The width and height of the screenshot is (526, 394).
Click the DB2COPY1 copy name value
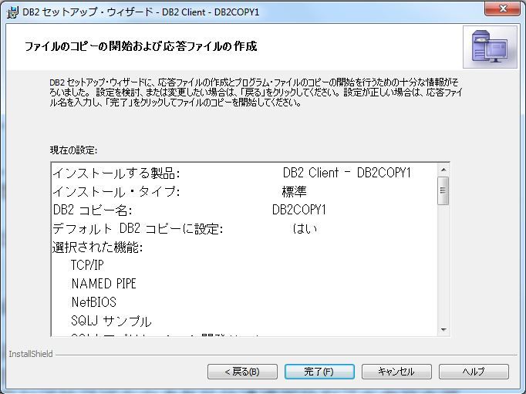pyautogui.click(x=299, y=210)
